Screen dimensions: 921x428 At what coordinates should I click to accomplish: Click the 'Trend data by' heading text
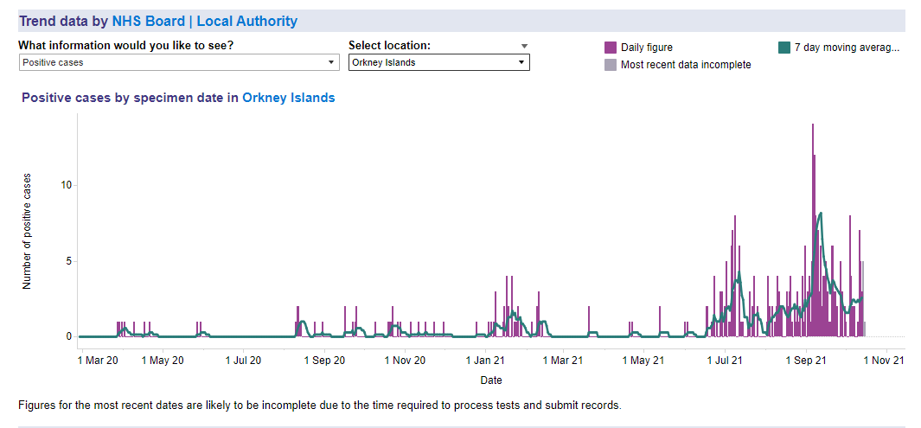[x=63, y=21]
